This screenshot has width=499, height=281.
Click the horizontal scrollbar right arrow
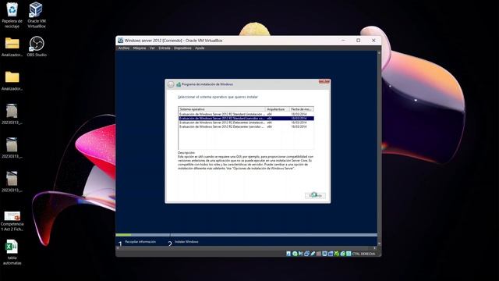[375, 248]
